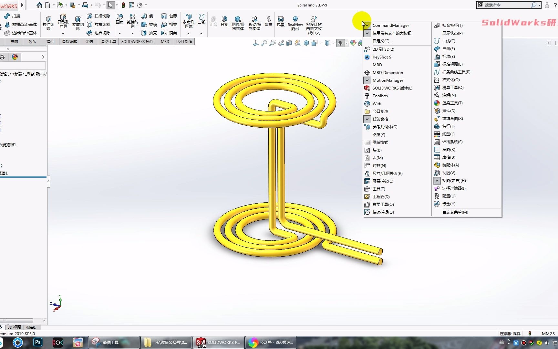The image size is (558, 349).
Task: Select the 整屏显示全图 zoom-to-fit icon
Action: click(x=264, y=43)
